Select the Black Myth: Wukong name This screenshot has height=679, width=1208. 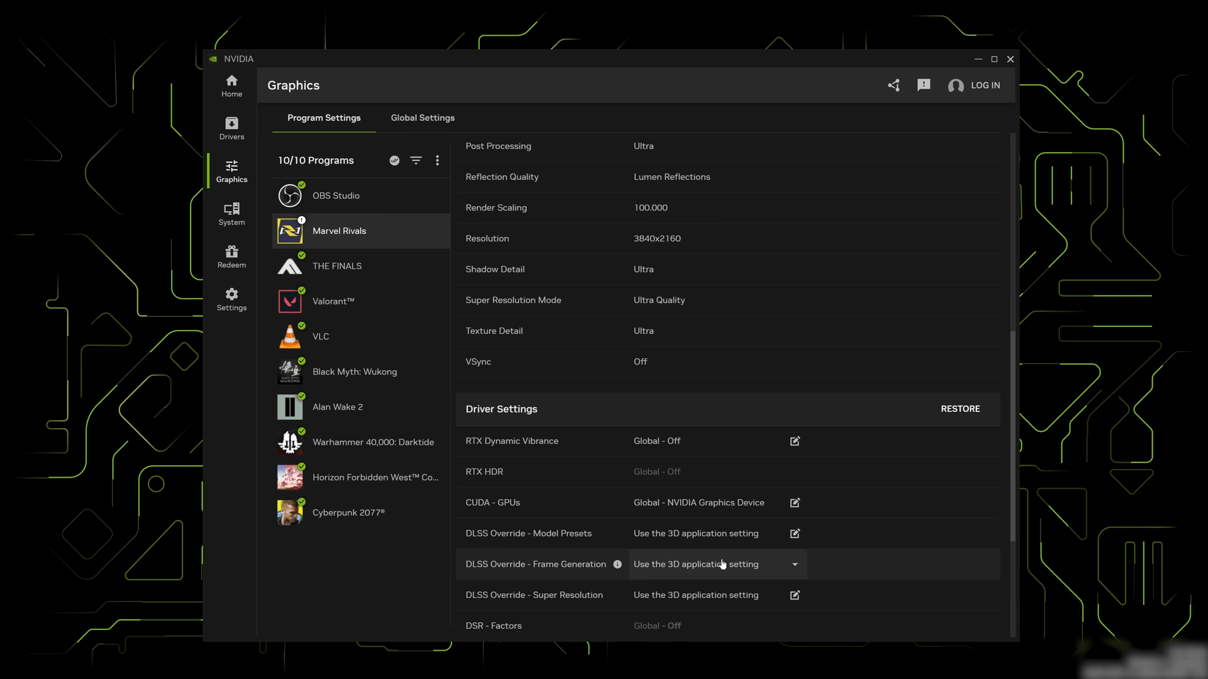tap(355, 372)
